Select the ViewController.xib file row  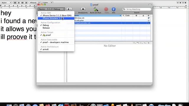point(112,23)
